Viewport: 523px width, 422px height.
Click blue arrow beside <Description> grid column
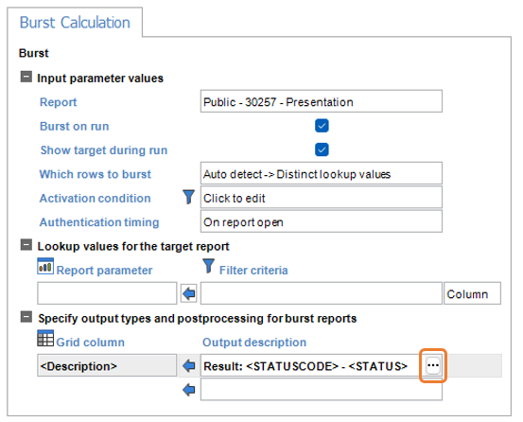tap(189, 365)
